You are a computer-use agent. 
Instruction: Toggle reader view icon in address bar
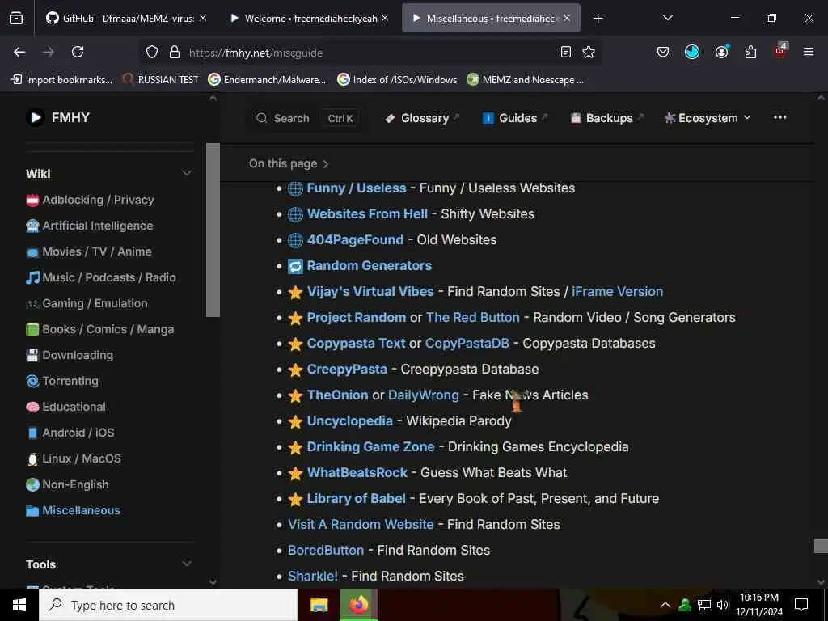point(565,52)
